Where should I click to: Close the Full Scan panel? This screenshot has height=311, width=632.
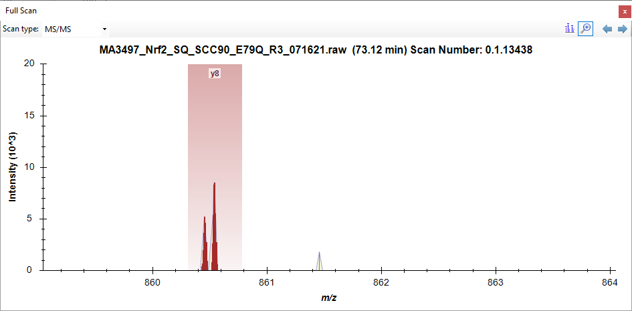(625, 11)
